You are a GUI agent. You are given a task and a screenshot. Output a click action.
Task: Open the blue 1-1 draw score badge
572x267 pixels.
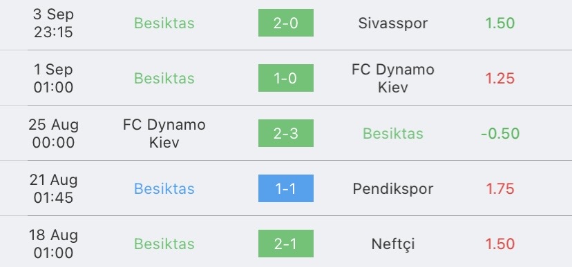click(285, 188)
